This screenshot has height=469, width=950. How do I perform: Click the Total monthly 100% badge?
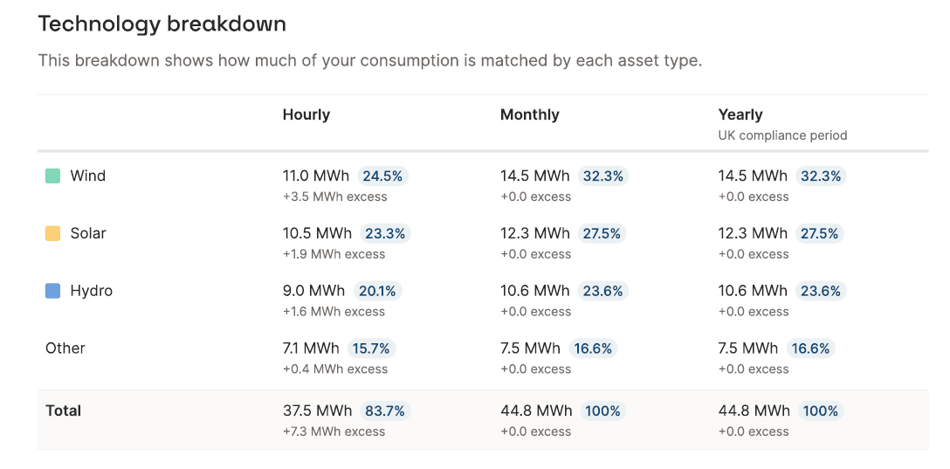click(602, 411)
